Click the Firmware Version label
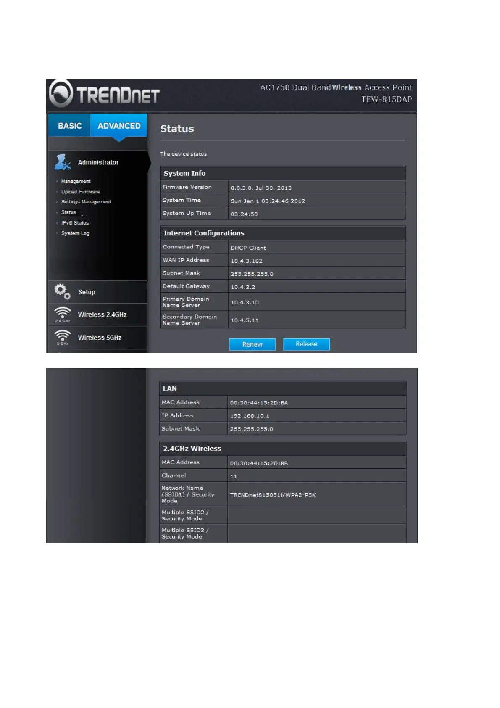 point(187,187)
